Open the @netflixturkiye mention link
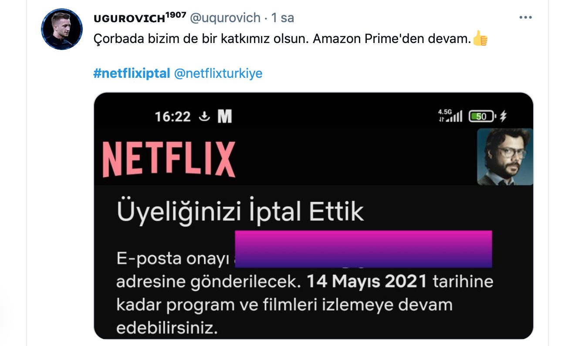575x346 pixels. coord(218,73)
